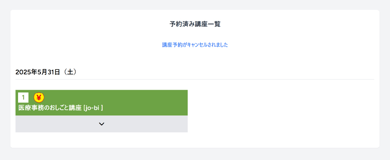
Task: Show details for course number 1
Action: point(102,124)
